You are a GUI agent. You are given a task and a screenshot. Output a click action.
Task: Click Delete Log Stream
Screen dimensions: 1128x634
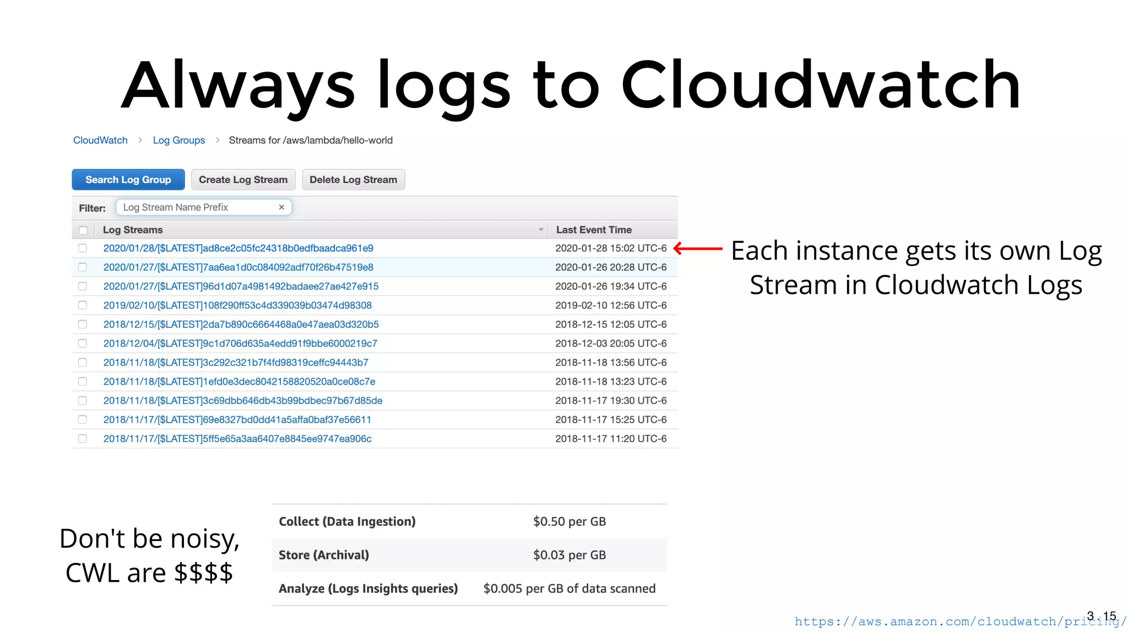point(353,179)
